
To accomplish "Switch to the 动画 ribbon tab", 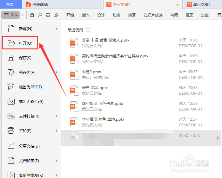I will [x=132, y=15].
